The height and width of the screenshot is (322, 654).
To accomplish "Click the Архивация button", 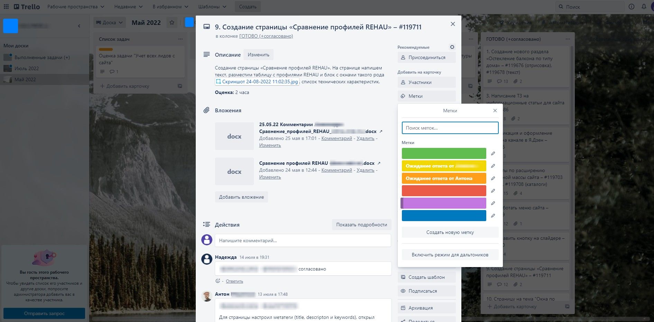I will [x=426, y=308].
